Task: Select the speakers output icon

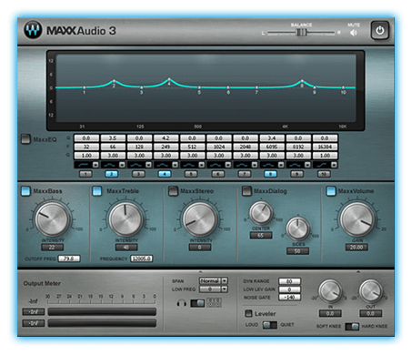Action: 215,302
